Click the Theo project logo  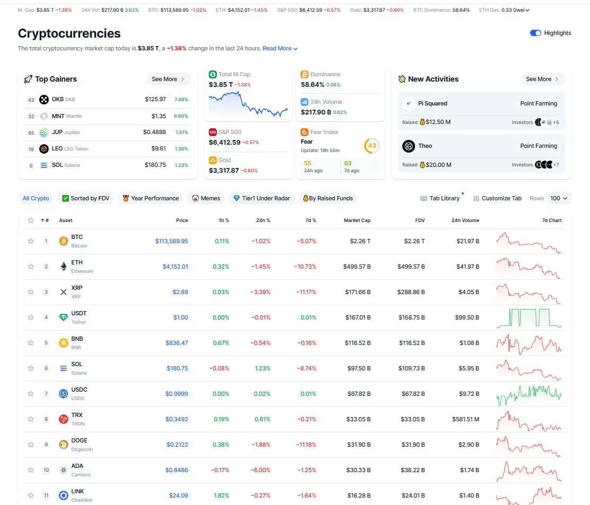(x=409, y=146)
